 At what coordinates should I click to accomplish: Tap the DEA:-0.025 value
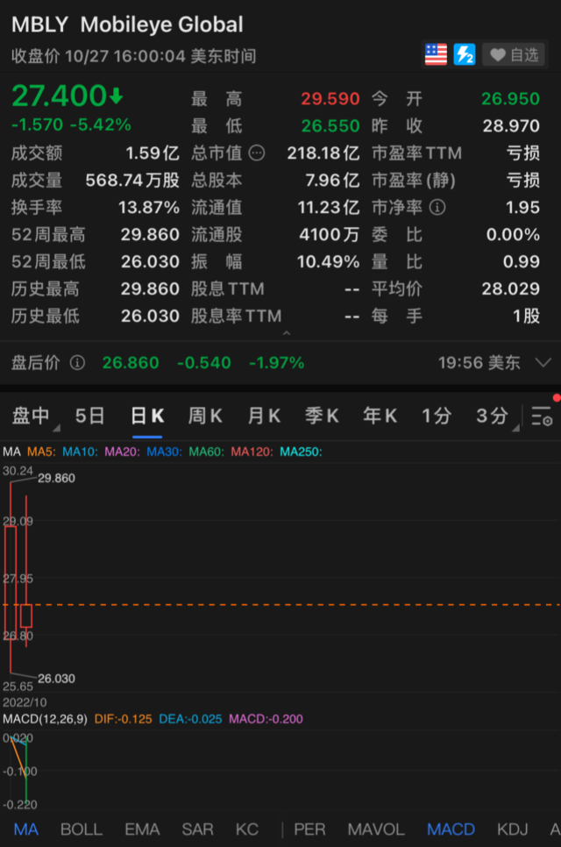190,719
